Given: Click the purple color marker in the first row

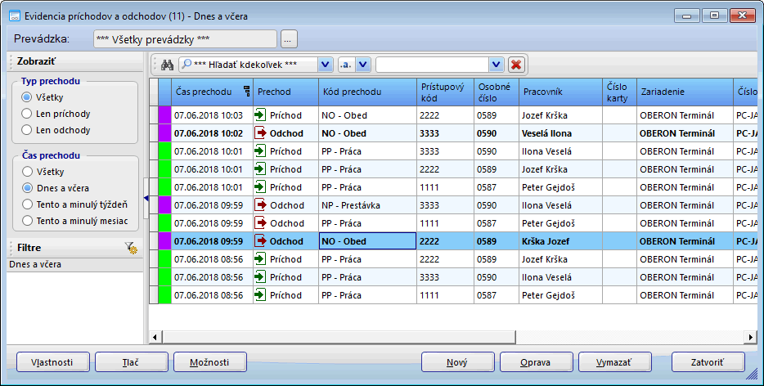Looking at the screenshot, I should tap(164, 115).
